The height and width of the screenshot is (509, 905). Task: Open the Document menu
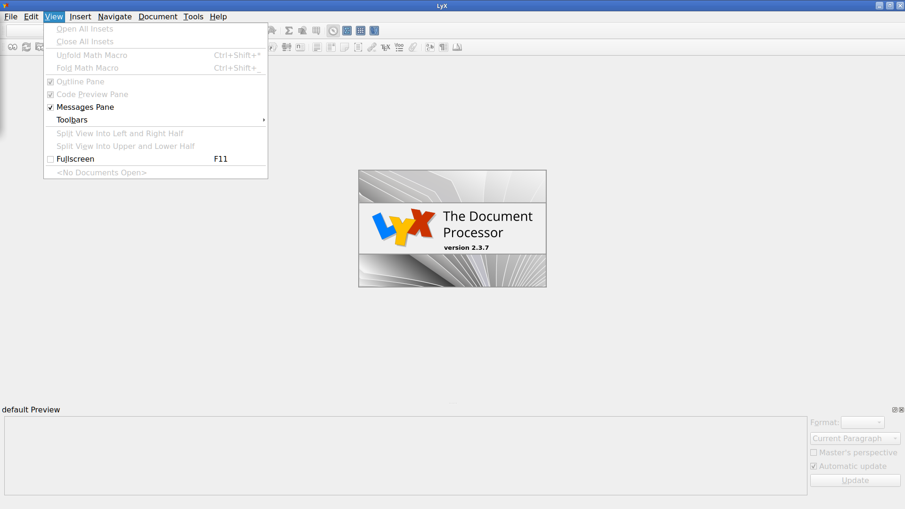click(157, 16)
